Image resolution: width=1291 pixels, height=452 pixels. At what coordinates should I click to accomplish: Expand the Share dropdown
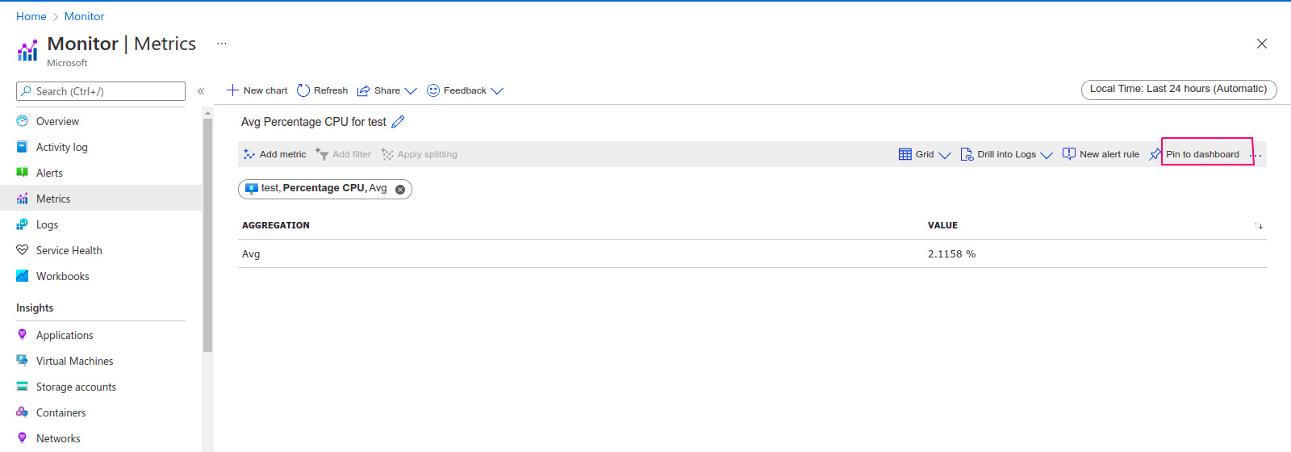[411, 91]
